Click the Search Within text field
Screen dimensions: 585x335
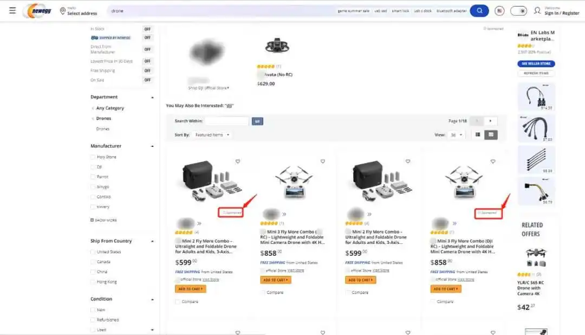[227, 121]
